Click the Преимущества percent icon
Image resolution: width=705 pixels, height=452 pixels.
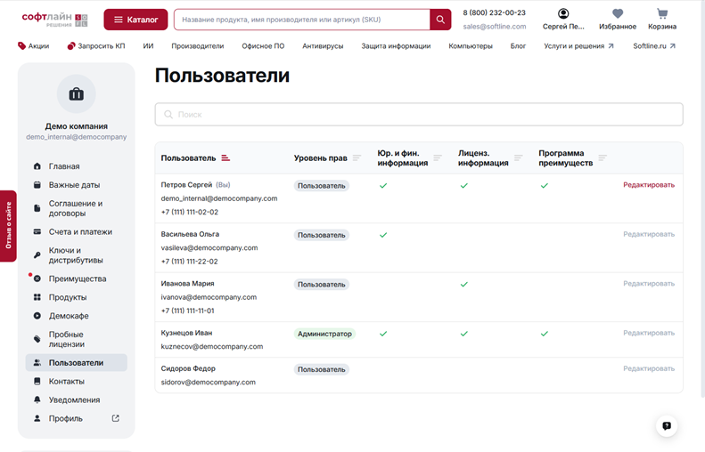tap(37, 278)
